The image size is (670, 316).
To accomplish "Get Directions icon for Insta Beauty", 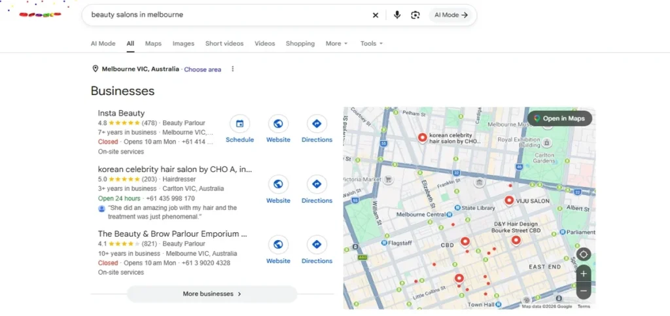I will (x=317, y=124).
